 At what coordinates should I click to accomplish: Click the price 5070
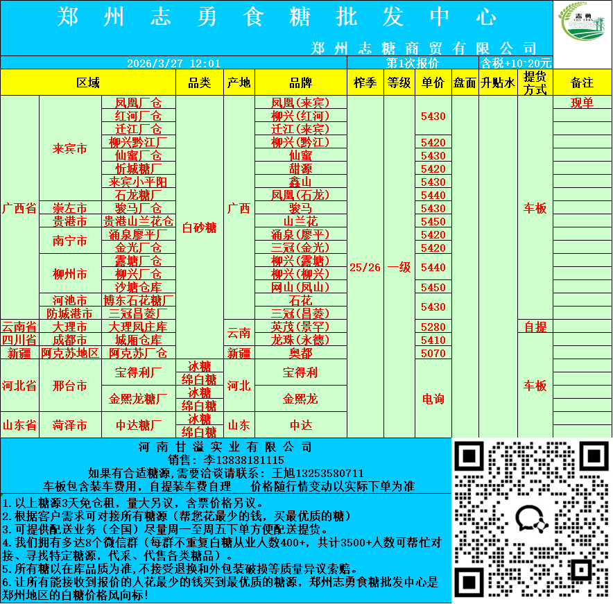(x=433, y=353)
